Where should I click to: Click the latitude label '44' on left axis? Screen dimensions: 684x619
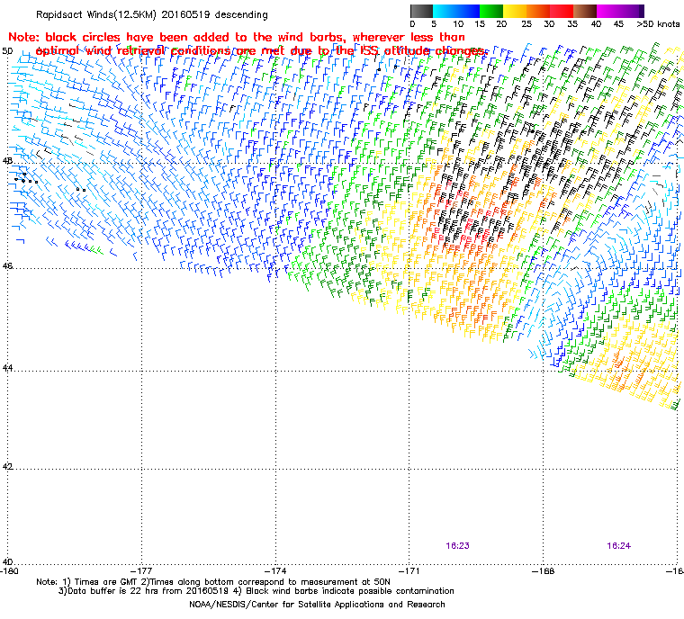click(7, 368)
